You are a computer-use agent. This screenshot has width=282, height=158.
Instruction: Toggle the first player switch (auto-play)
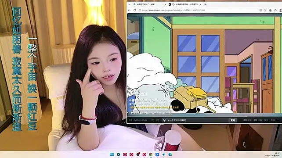(x=245, y=120)
